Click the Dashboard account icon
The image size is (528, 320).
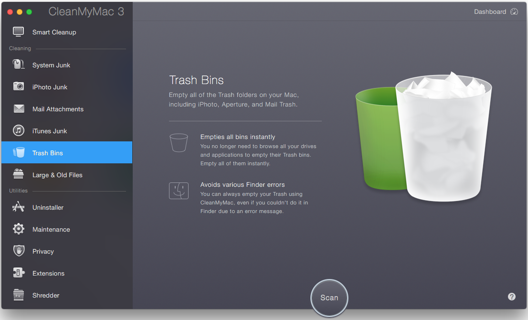pos(514,11)
